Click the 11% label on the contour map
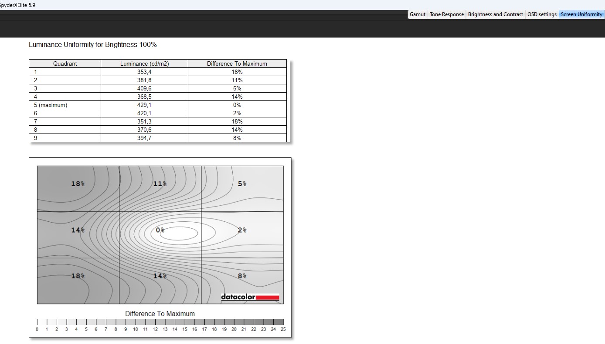This screenshot has height=344, width=605. 160,184
